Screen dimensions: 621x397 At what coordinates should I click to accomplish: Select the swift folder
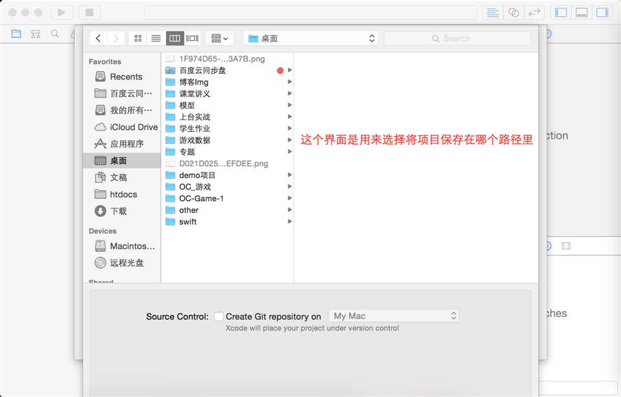[x=228, y=222]
